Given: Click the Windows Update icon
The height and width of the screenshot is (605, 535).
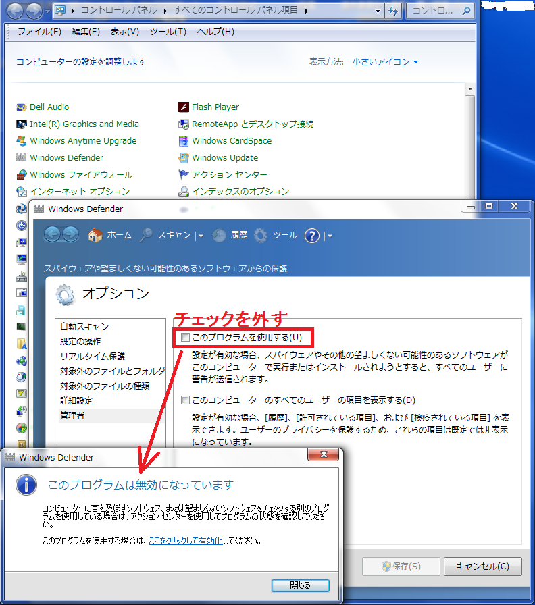Looking at the screenshot, I should tap(183, 158).
